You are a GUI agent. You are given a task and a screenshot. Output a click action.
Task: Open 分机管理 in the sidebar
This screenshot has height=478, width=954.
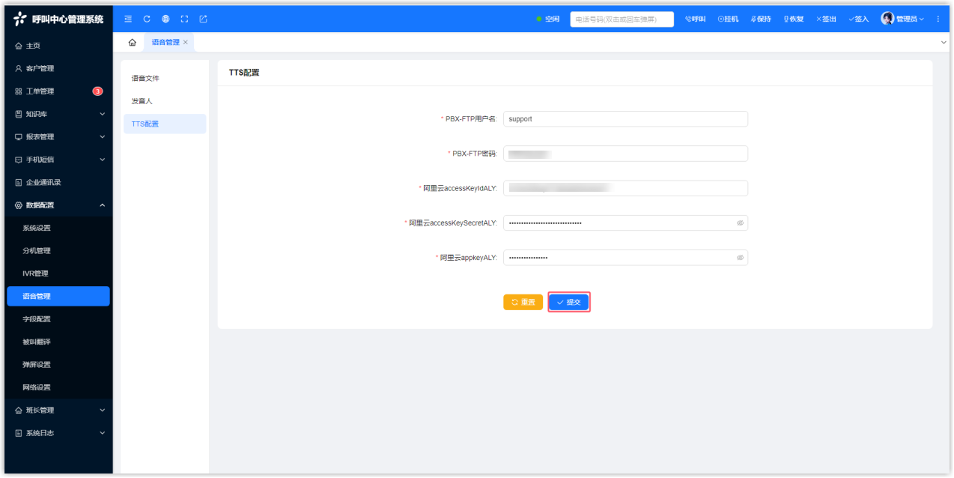(37, 251)
